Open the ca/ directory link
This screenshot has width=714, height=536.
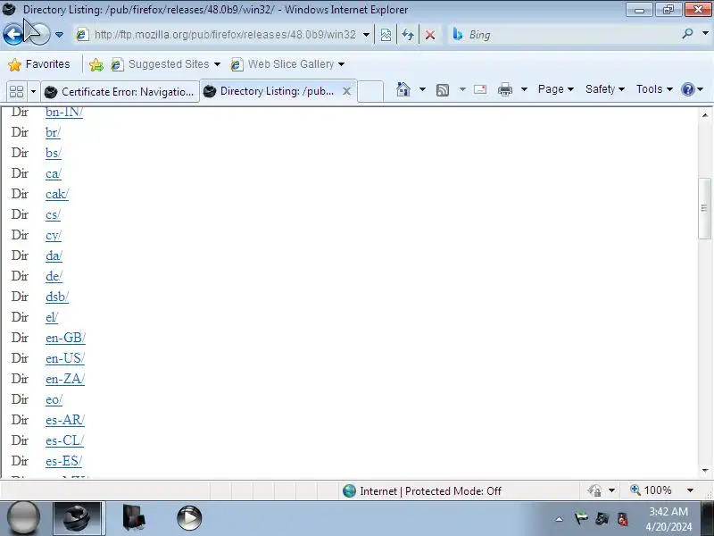54,173
